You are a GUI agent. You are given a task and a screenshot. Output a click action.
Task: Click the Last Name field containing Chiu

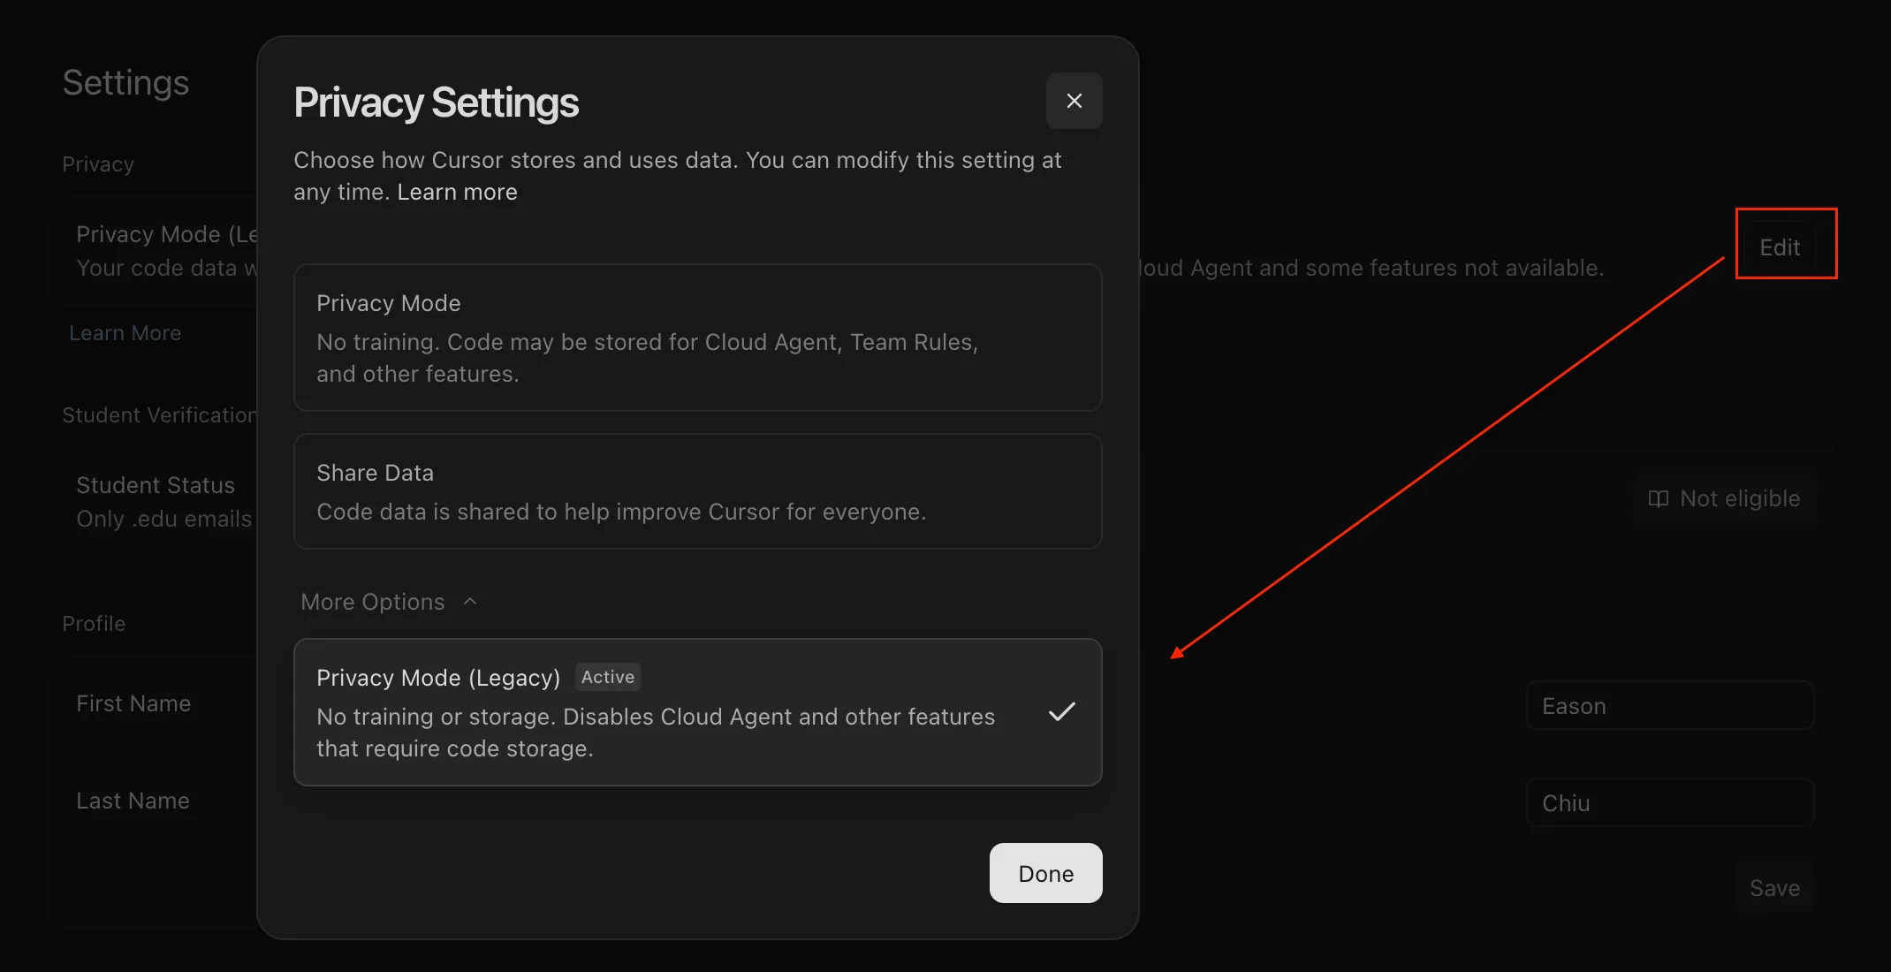click(x=1668, y=803)
